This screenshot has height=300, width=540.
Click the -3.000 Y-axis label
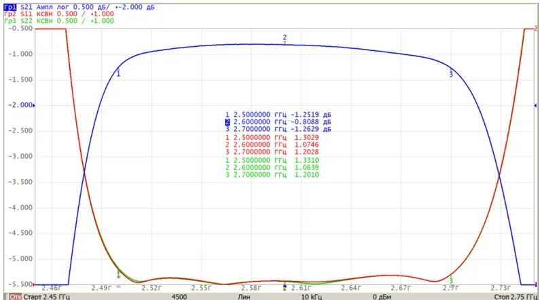[20, 156]
